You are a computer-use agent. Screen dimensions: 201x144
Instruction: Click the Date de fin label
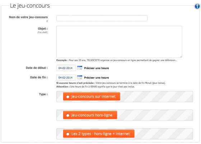pyautogui.click(x=39, y=77)
